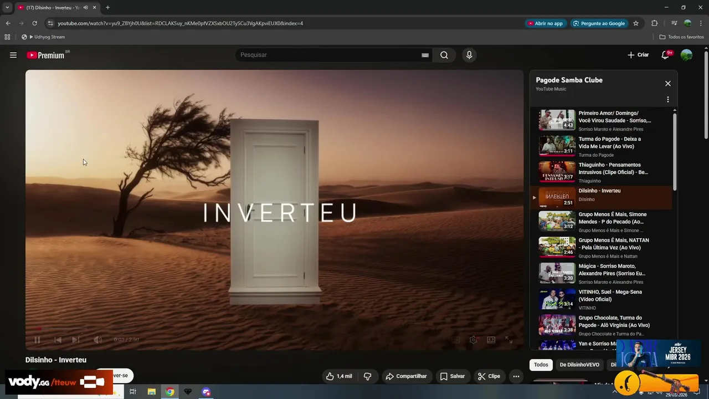Screen dimensions: 709x399
Task: Toggle subtitles in video player
Action: (x=455, y=340)
